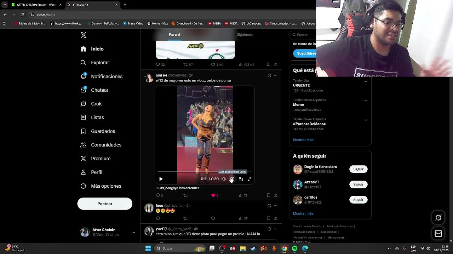
Task: Follow AzeasVT
Action: (358, 185)
